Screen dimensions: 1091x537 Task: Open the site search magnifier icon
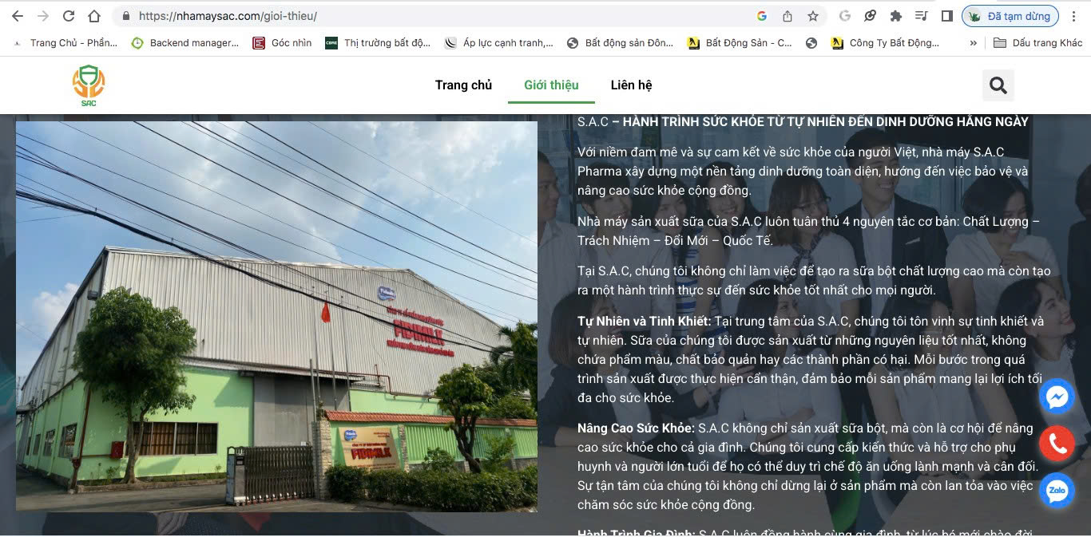coord(998,85)
